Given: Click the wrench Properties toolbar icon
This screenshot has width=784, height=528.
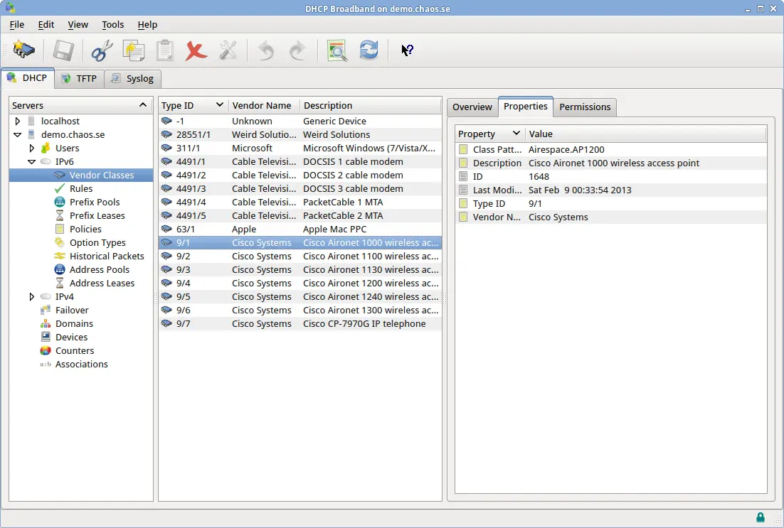Looking at the screenshot, I should (x=228, y=50).
